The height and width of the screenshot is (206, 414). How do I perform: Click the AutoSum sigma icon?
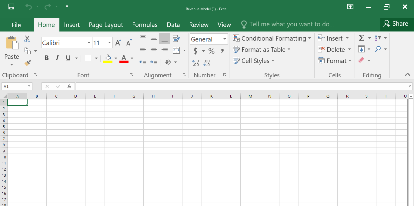coord(362,38)
